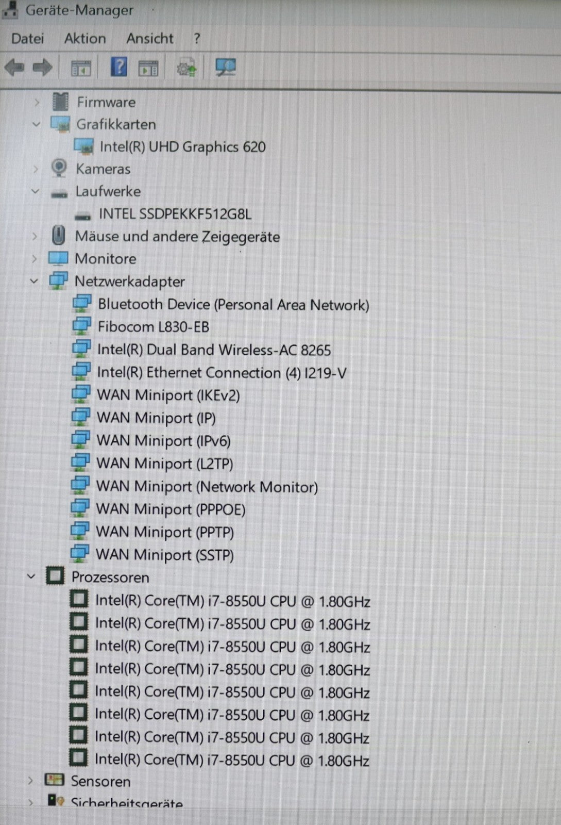Click drive icon of INTEL SSDPEKKF512G8L
The height and width of the screenshot is (825, 561).
click(x=82, y=216)
